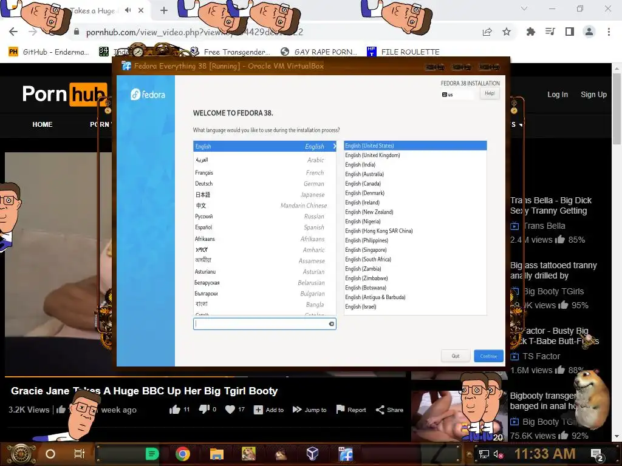Select Español in the language list
Image resolution: width=622 pixels, height=466 pixels.
click(265, 228)
